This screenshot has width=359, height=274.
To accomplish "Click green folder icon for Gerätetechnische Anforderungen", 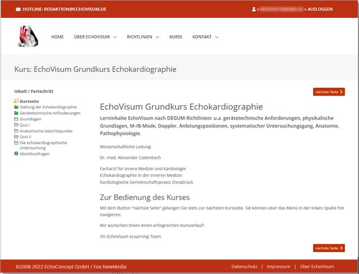I will click(x=16, y=113).
